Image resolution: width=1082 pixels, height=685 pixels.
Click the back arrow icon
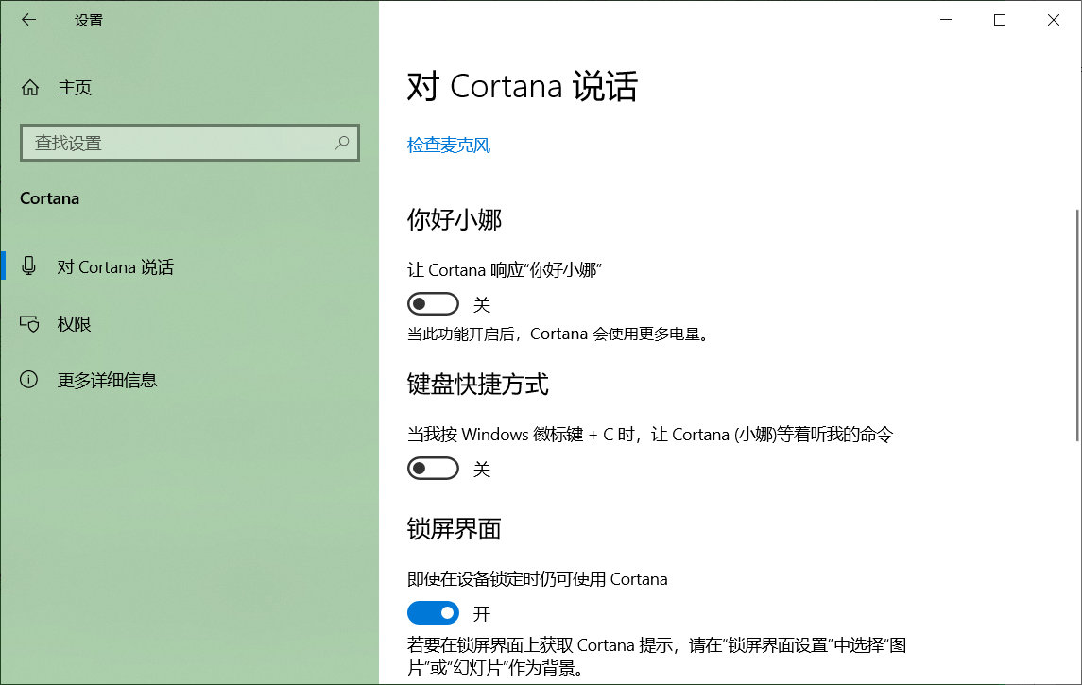pos(28,19)
